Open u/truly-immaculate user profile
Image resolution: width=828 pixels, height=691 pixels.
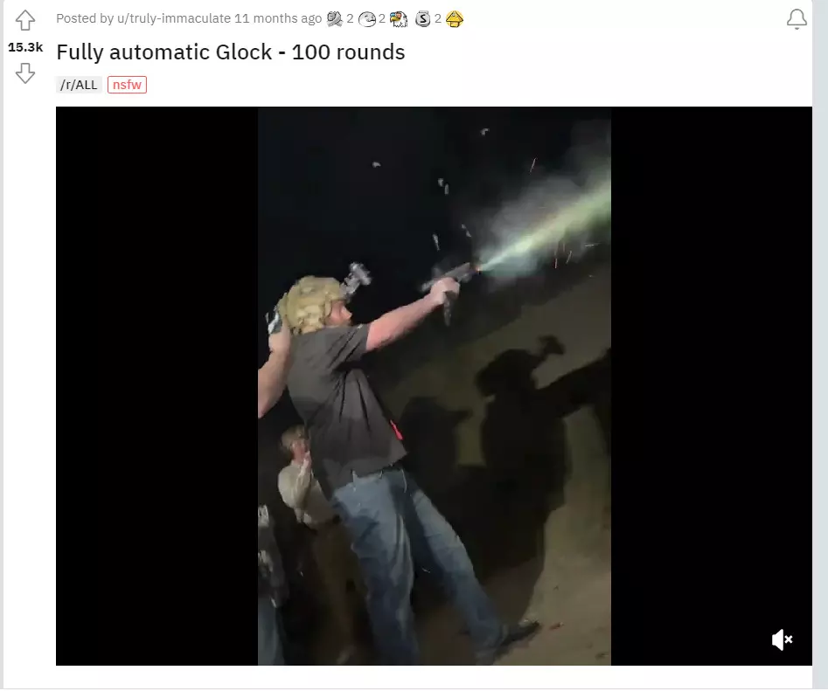tap(174, 18)
